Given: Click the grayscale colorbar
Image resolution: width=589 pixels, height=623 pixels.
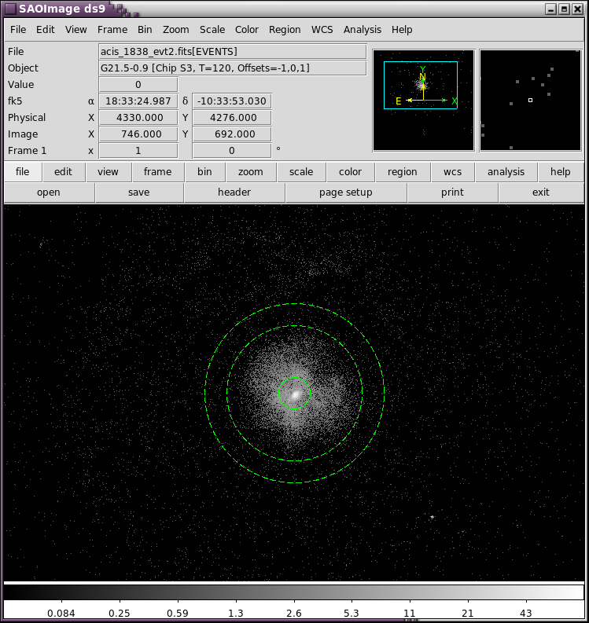Looking at the screenshot, I should pos(294,592).
